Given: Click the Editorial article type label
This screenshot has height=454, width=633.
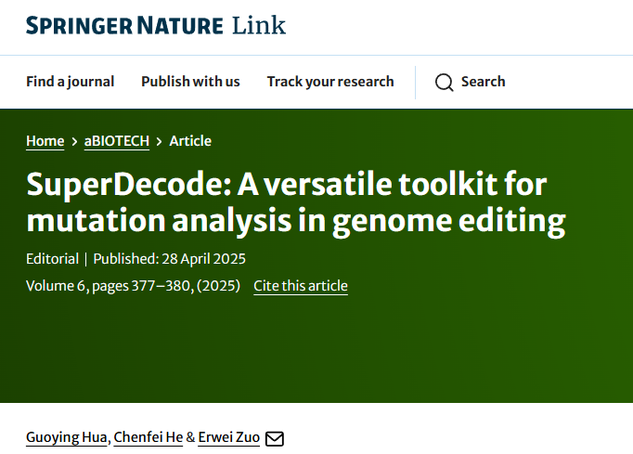Looking at the screenshot, I should click(52, 259).
